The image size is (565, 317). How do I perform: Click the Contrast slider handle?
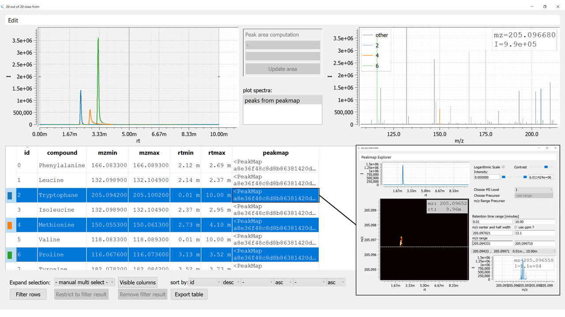(x=546, y=167)
